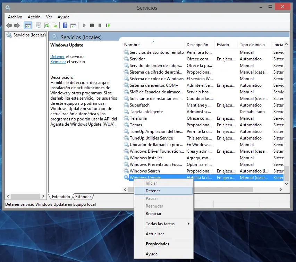This screenshot has width=296, height=262.
Task: Click the Pause service toolbar icon
Action: click(x=100, y=25)
